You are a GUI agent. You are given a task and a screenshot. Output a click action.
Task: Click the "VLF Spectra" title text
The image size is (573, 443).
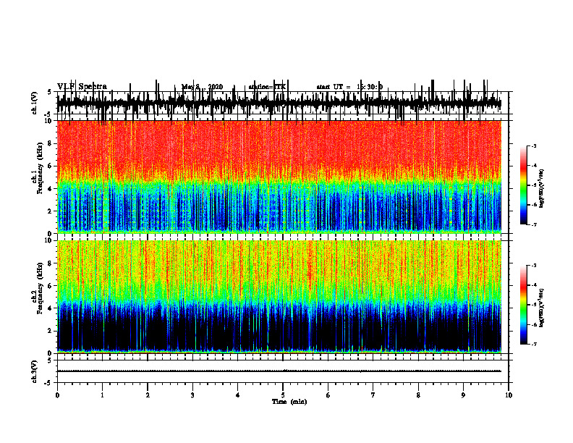(82, 87)
